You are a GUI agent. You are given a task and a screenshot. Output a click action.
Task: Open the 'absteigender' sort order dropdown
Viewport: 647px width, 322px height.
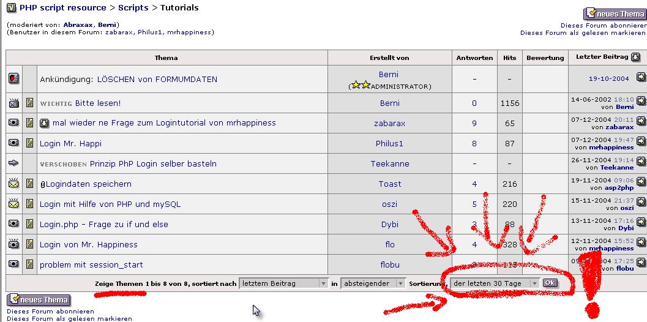tap(374, 283)
